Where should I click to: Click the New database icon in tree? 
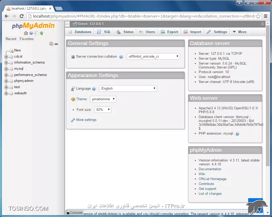pyautogui.click(x=12, y=50)
